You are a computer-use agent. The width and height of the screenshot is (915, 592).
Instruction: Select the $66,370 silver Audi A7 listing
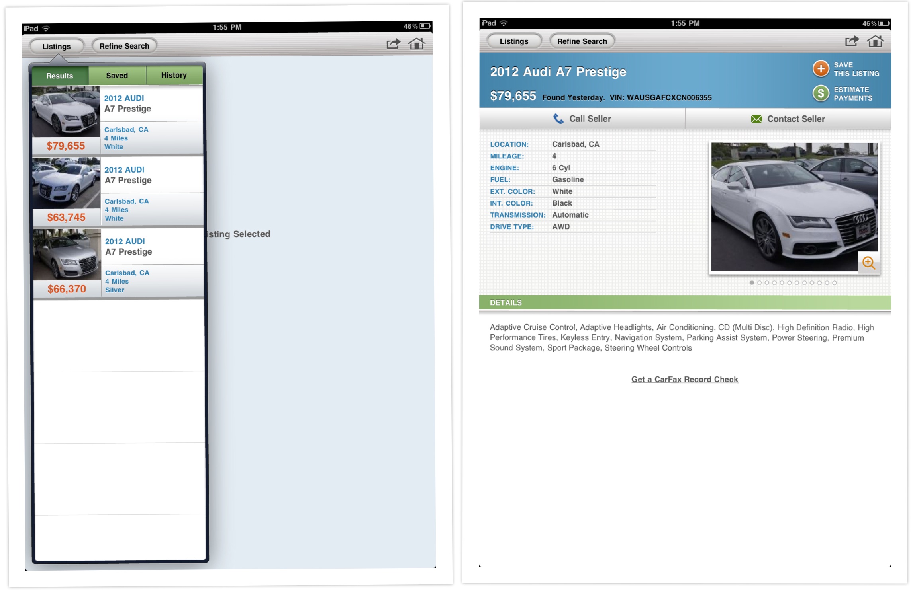[x=120, y=263]
